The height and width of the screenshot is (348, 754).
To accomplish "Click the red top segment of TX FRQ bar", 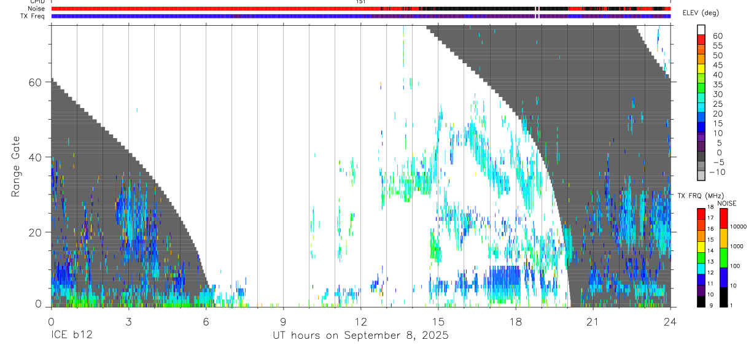I will tap(702, 214).
